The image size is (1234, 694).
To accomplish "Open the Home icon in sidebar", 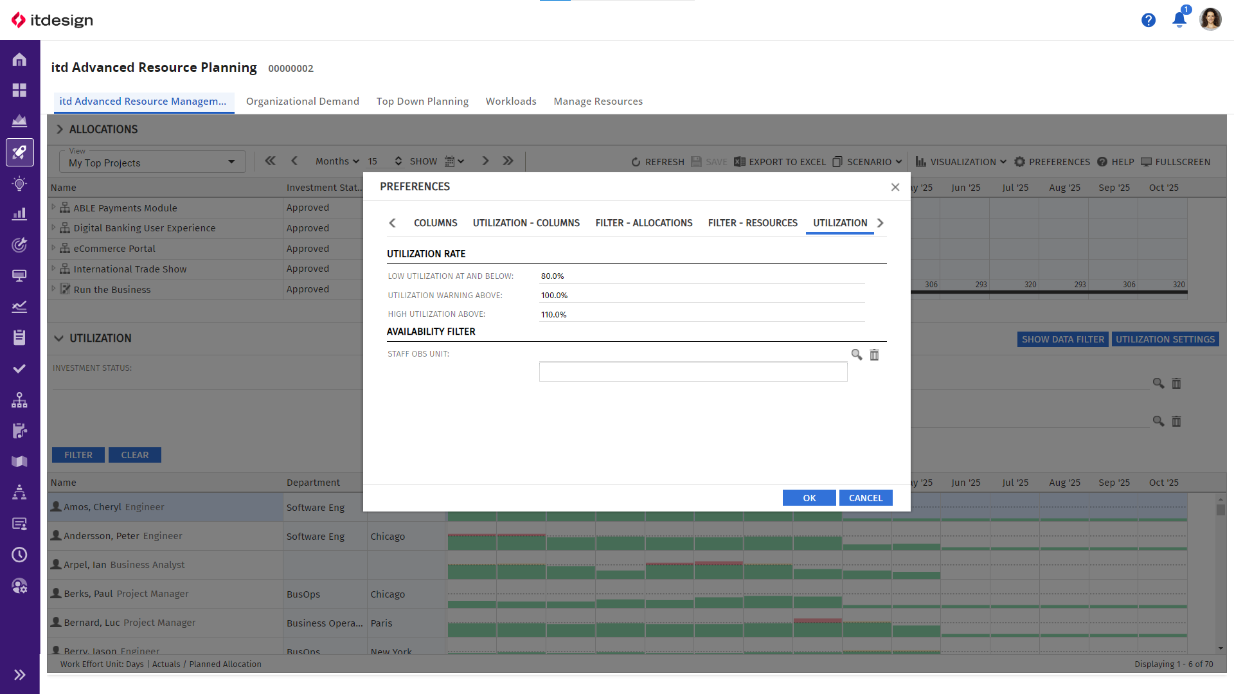I will tap(19, 60).
